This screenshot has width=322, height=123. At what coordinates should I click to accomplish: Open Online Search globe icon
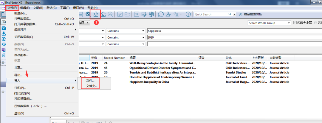pos(88,14)
